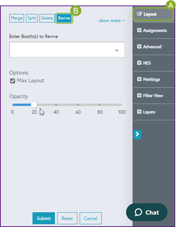Viewport: 176px width, 227px height.
Task: Click the Opacity slider handle
Action: 34,105
